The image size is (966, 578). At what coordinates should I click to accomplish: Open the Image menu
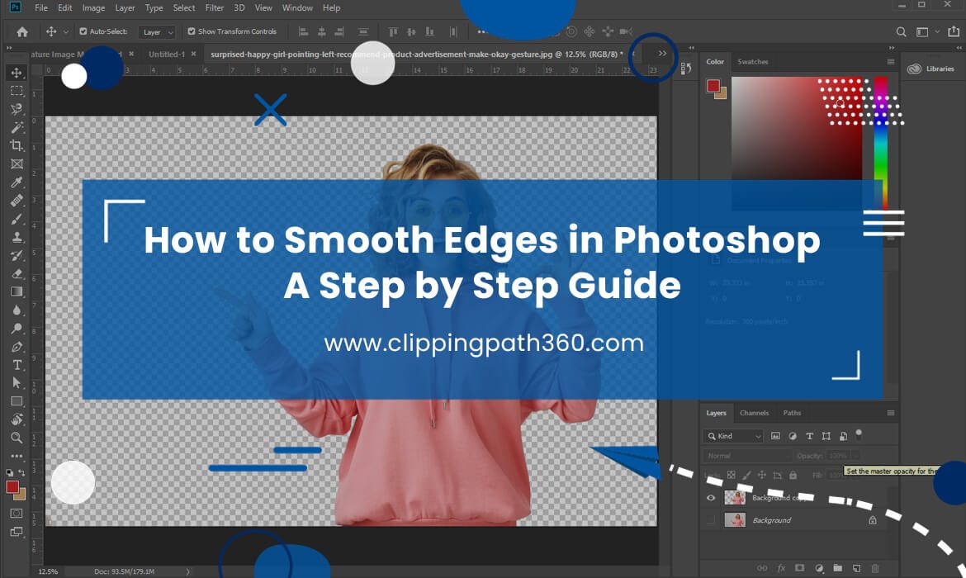click(x=93, y=8)
